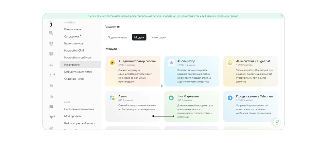The width and height of the screenshot is (327, 143).
Task: Dismiss the demo expiration banner
Action: click(x=282, y=16)
